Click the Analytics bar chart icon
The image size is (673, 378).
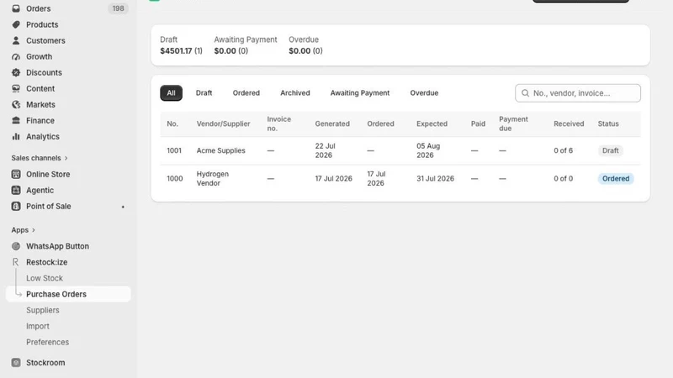[16, 136]
